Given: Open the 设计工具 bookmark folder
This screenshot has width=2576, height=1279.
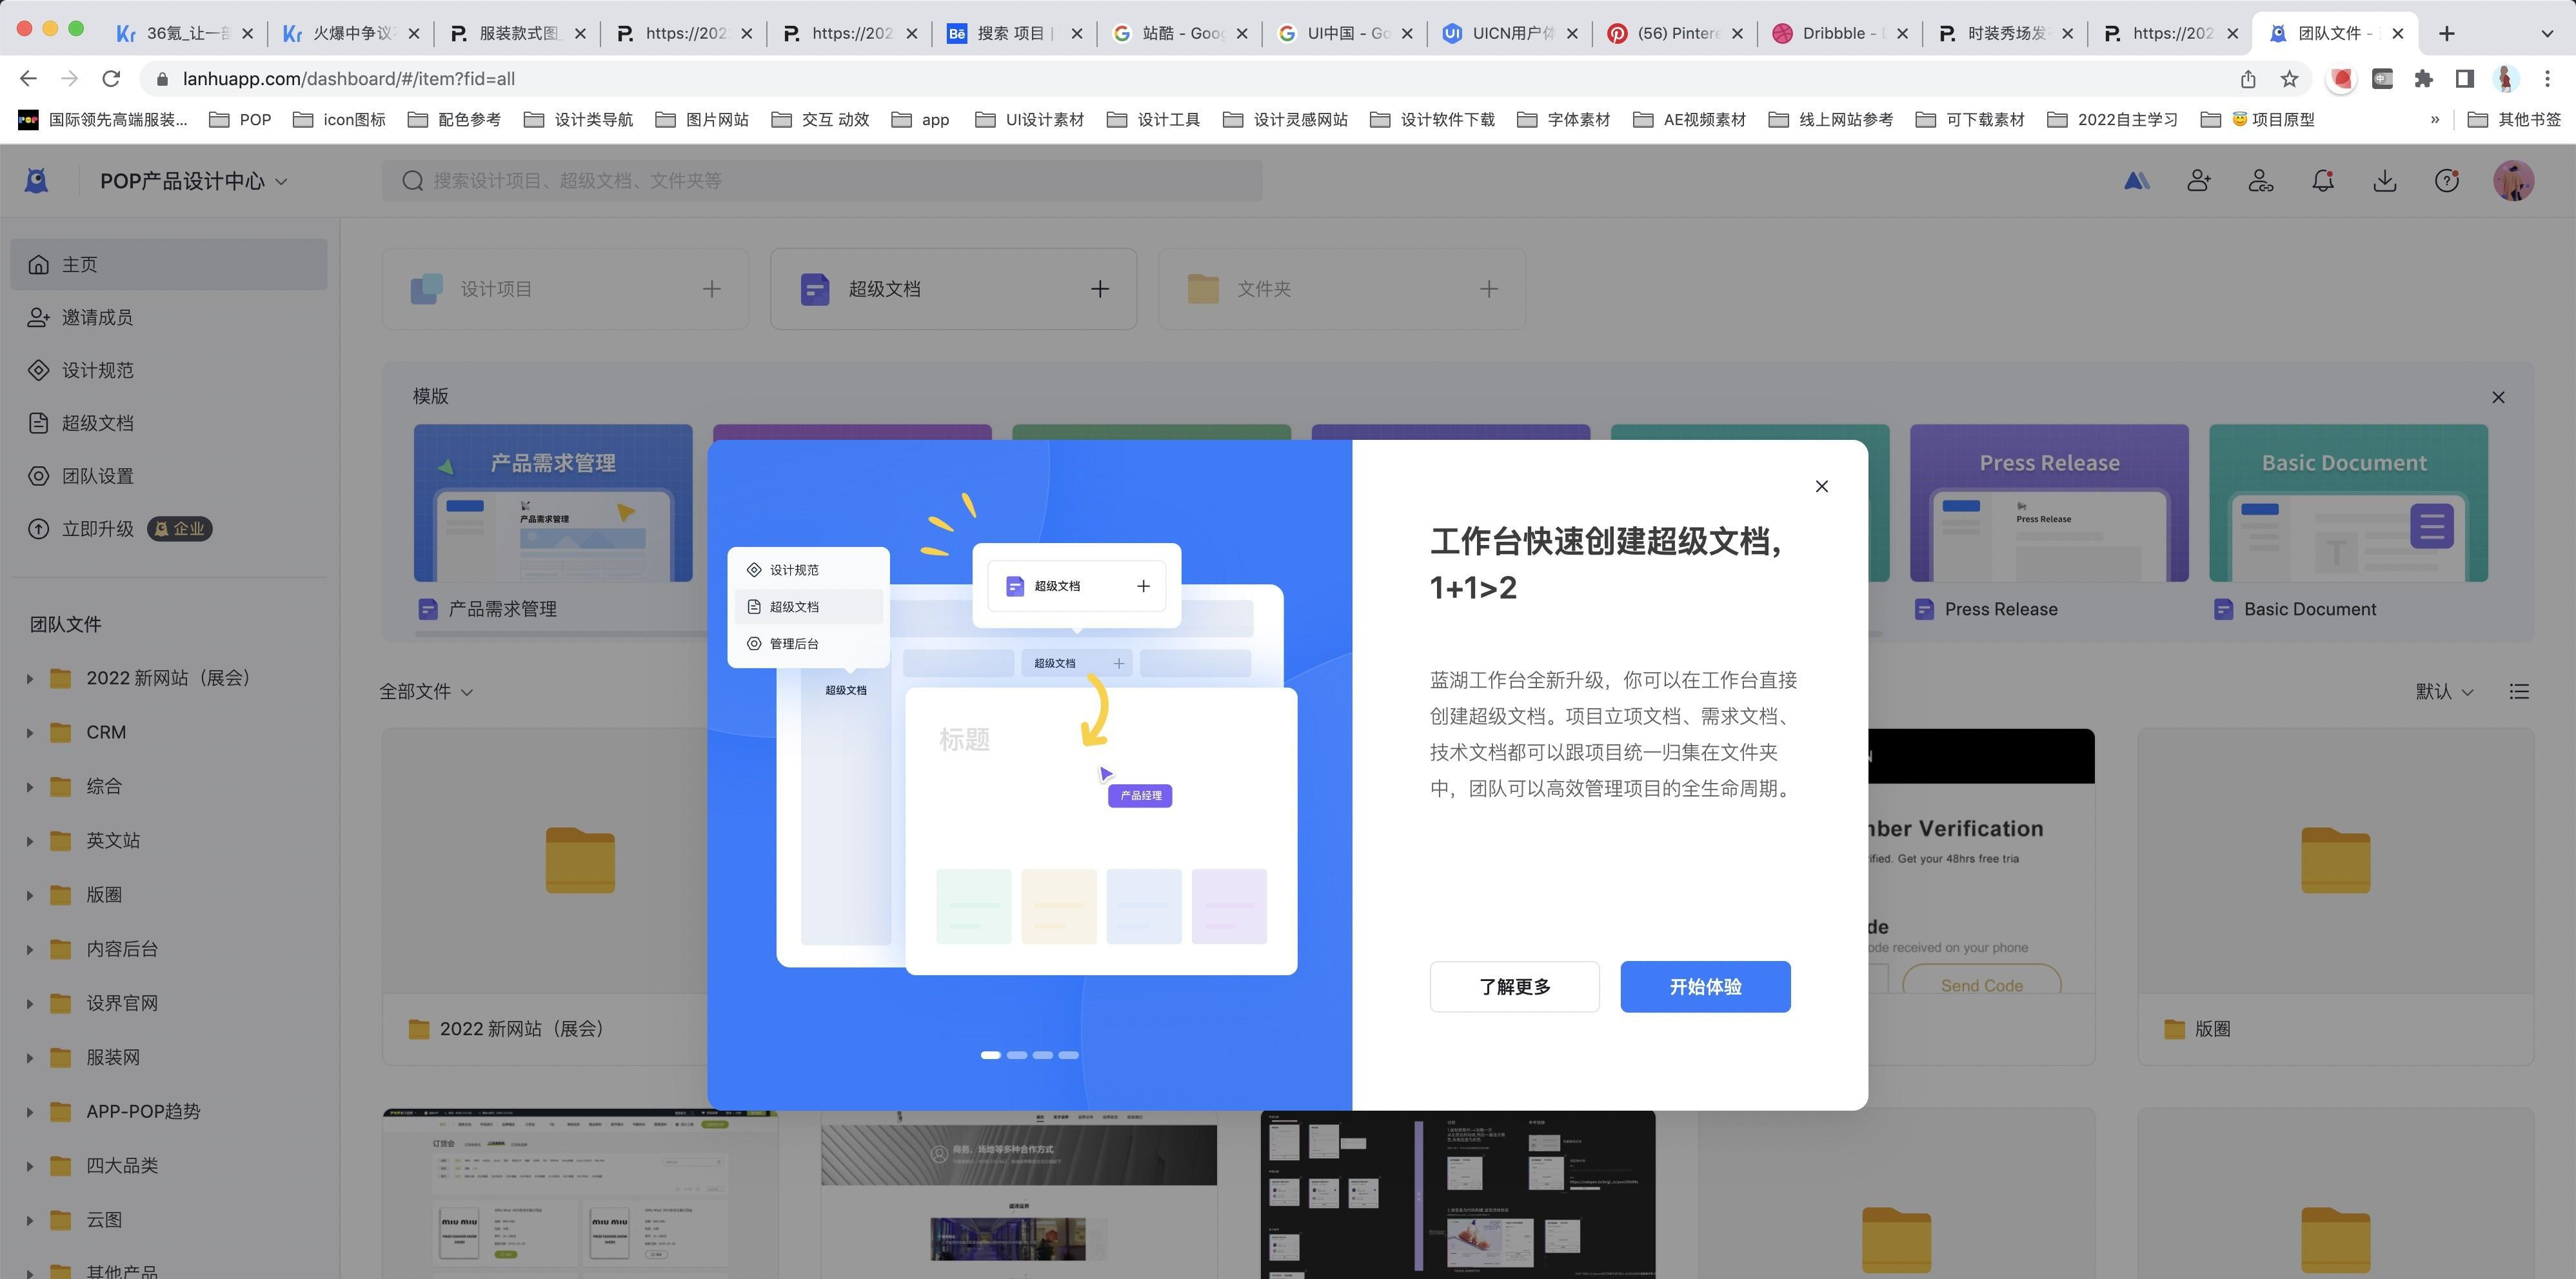Looking at the screenshot, I should 1154,120.
